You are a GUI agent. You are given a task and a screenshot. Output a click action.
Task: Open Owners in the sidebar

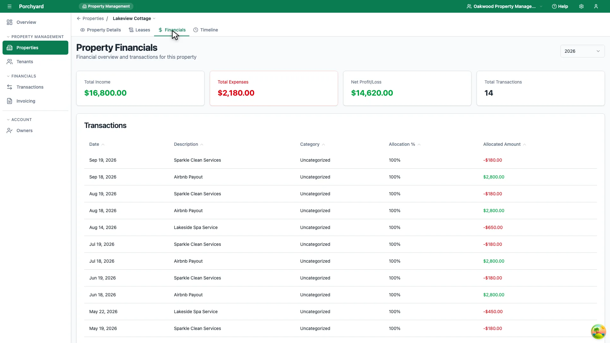[x=35, y=131]
